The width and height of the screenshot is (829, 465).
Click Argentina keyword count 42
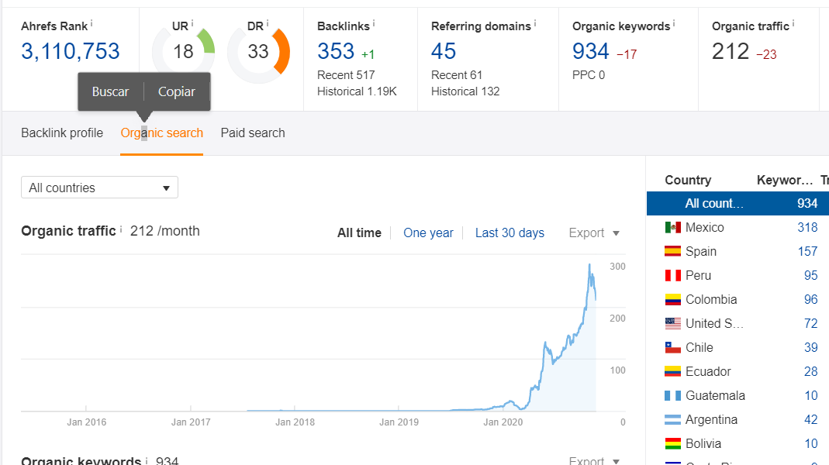(x=810, y=419)
